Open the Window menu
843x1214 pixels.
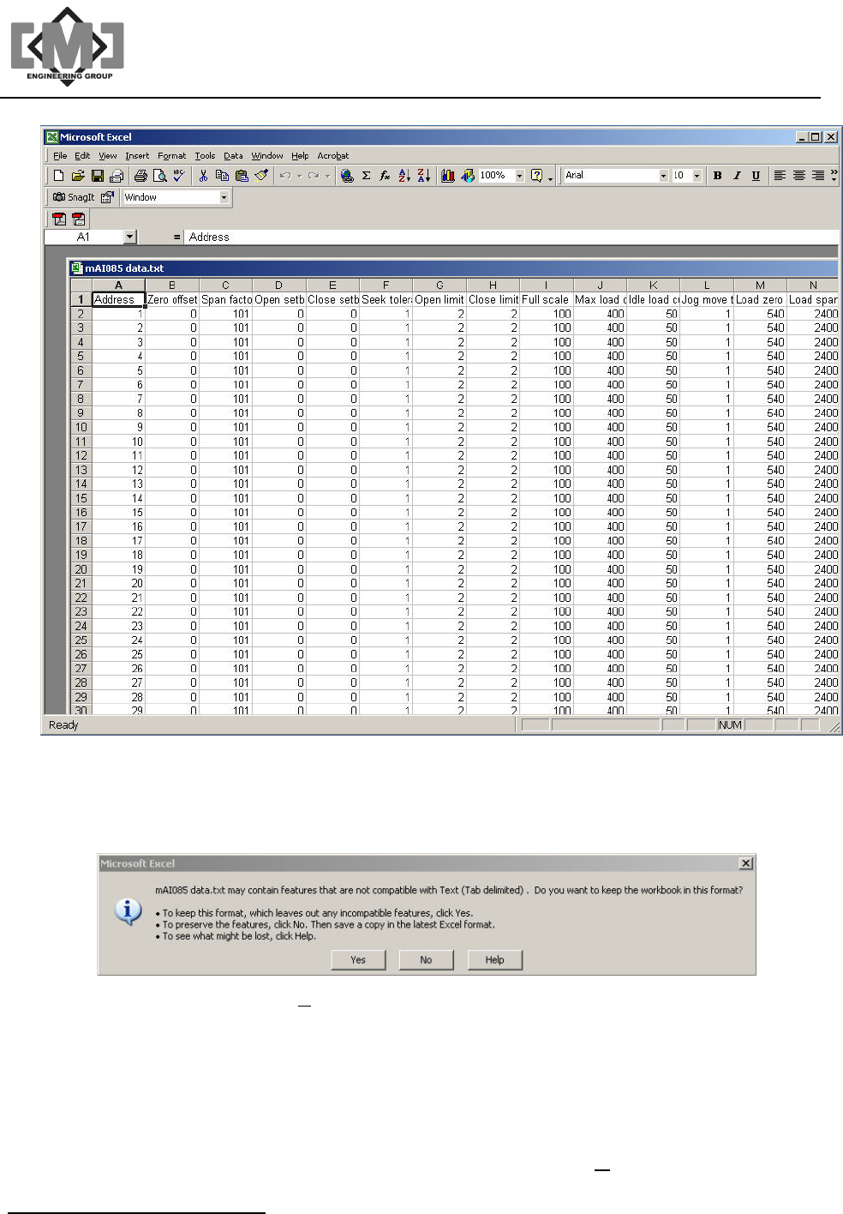(267, 156)
